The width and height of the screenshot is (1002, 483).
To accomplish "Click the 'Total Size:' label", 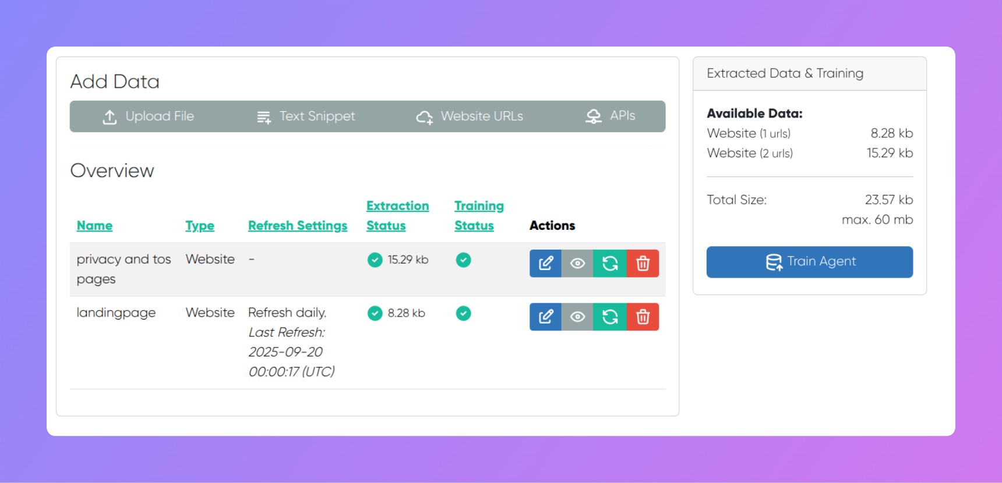I will 736,200.
